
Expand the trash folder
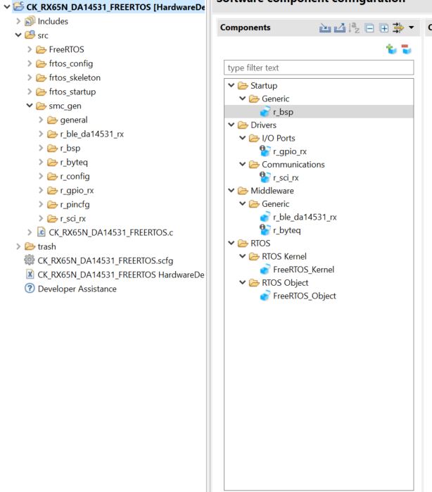(18, 246)
